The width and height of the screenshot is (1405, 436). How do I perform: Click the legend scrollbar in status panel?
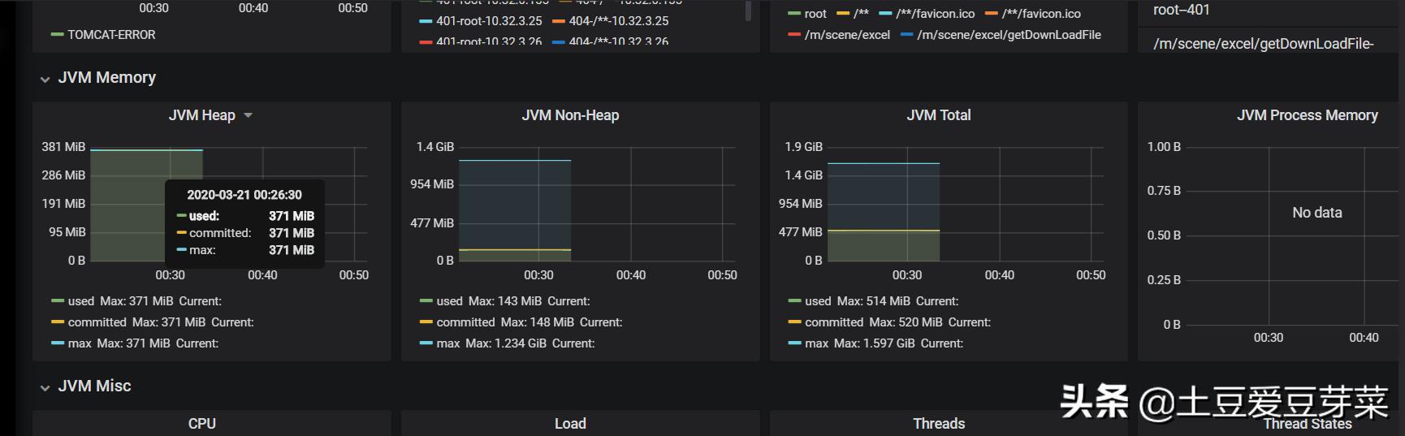click(748, 10)
